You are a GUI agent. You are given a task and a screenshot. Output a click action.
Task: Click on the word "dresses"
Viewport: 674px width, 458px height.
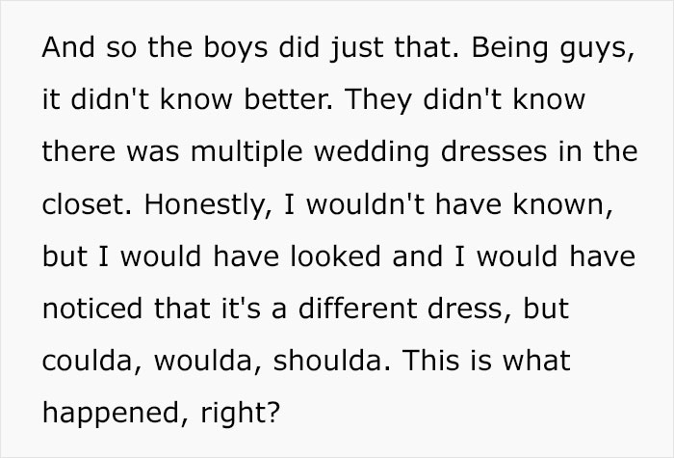511,154
